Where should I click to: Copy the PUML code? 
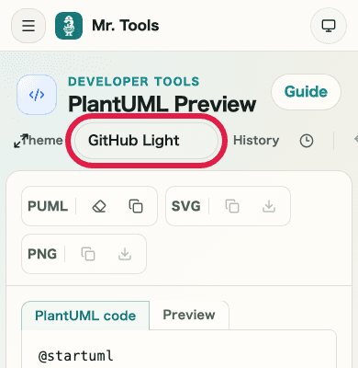136,206
